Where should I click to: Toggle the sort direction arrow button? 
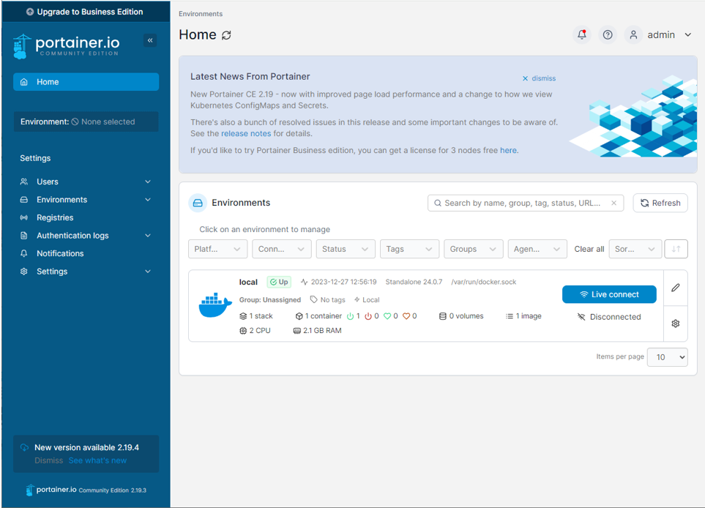click(676, 249)
